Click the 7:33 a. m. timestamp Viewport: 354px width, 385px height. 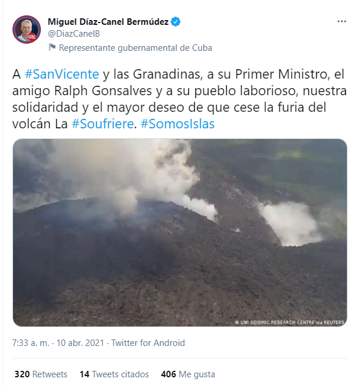pos(31,343)
